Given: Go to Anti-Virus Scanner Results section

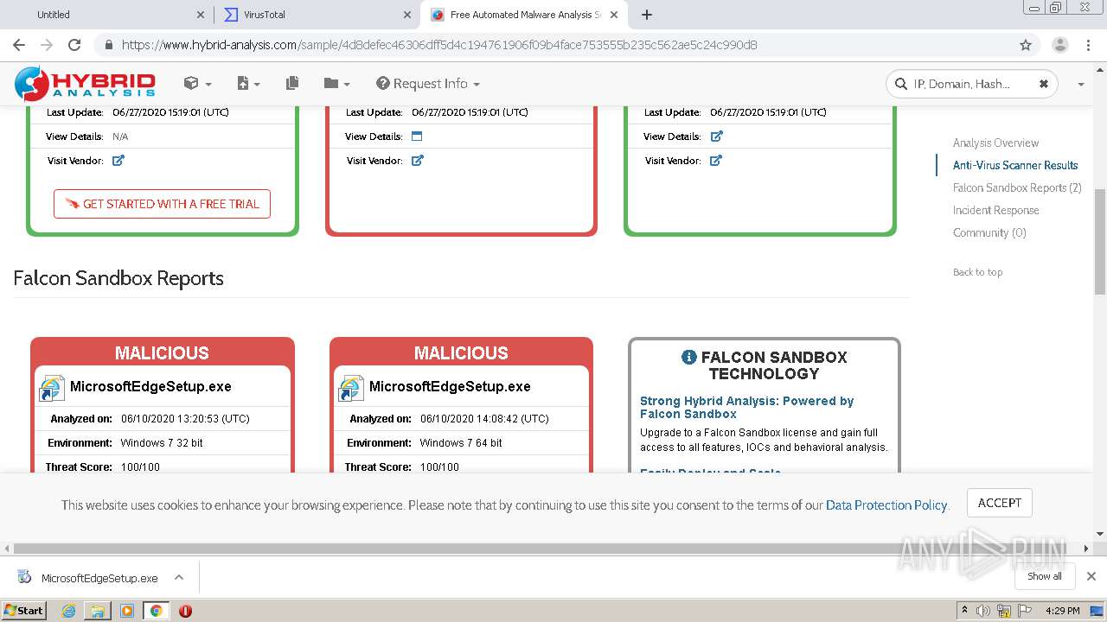Looking at the screenshot, I should pyautogui.click(x=1015, y=165).
